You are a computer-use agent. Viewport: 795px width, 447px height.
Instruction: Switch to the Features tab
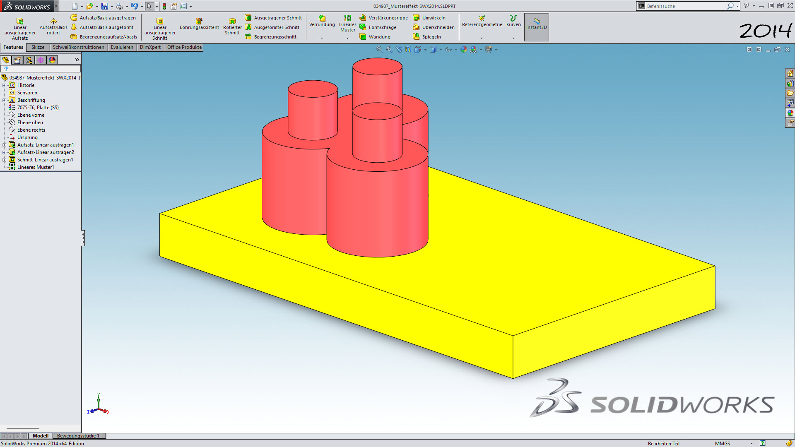click(13, 47)
